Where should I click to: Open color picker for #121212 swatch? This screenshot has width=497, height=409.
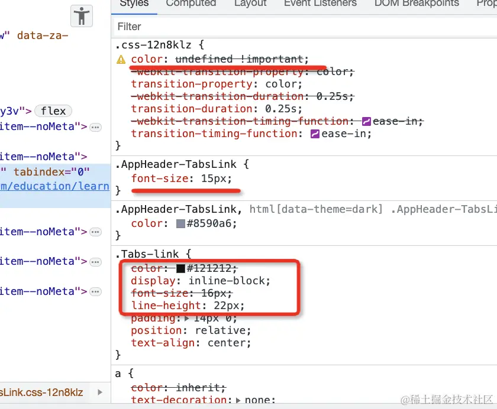pyautogui.click(x=180, y=268)
